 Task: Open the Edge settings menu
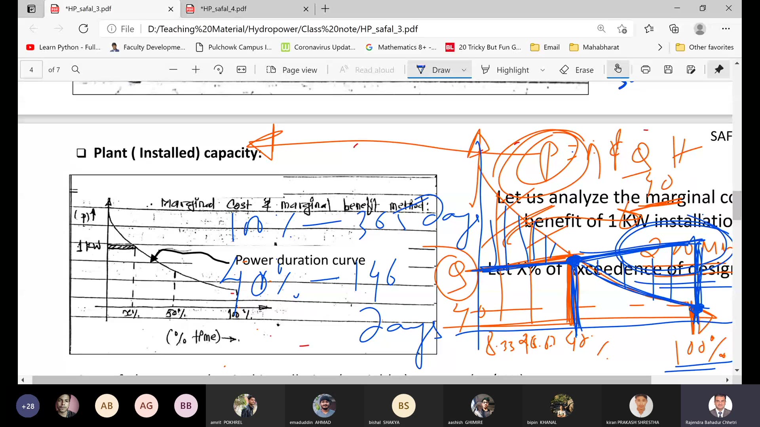726,28
